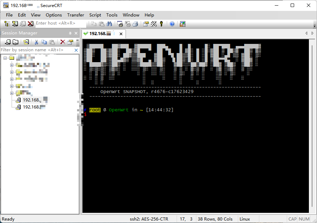The image size is (317, 223).
Task: Click 'ssh2: AES-256-CTR' in status bar
Action: 149,219
